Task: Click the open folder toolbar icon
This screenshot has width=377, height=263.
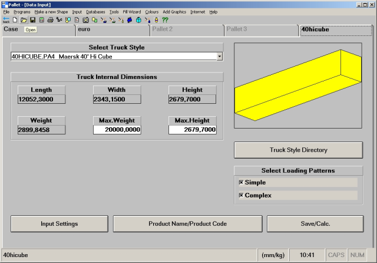Action: pyautogui.click(x=24, y=20)
